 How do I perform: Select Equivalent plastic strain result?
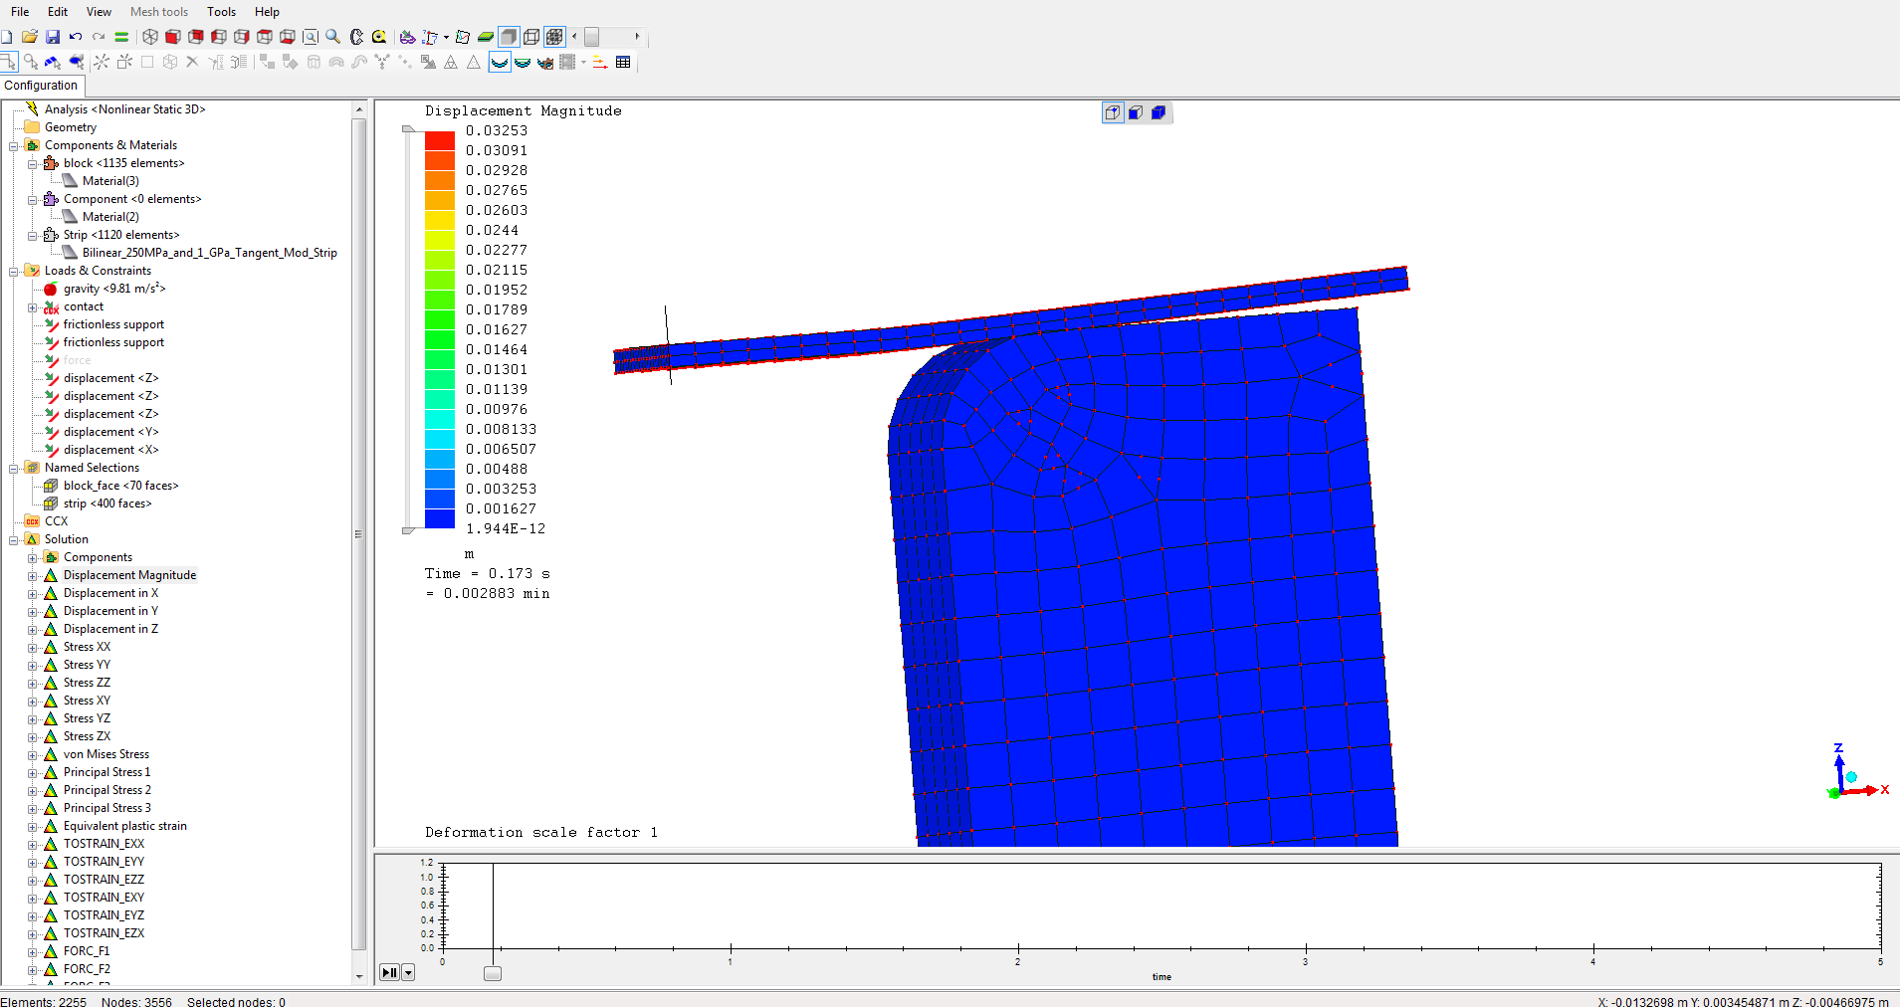(125, 826)
